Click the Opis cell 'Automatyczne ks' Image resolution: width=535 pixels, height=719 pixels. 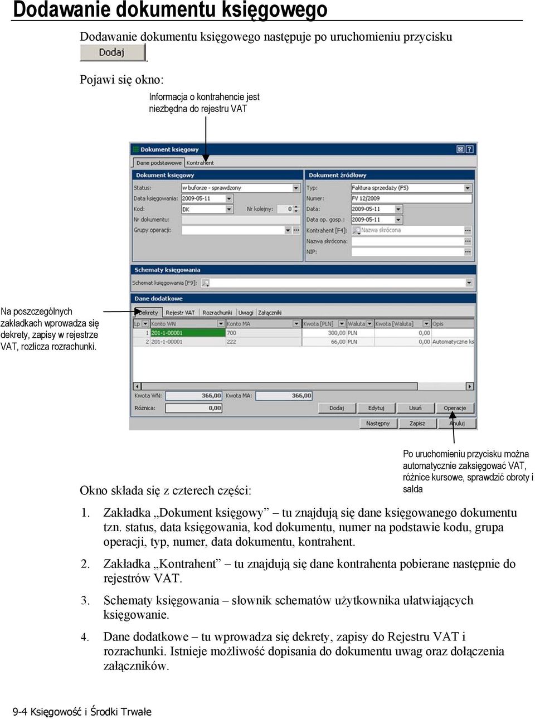(x=453, y=342)
